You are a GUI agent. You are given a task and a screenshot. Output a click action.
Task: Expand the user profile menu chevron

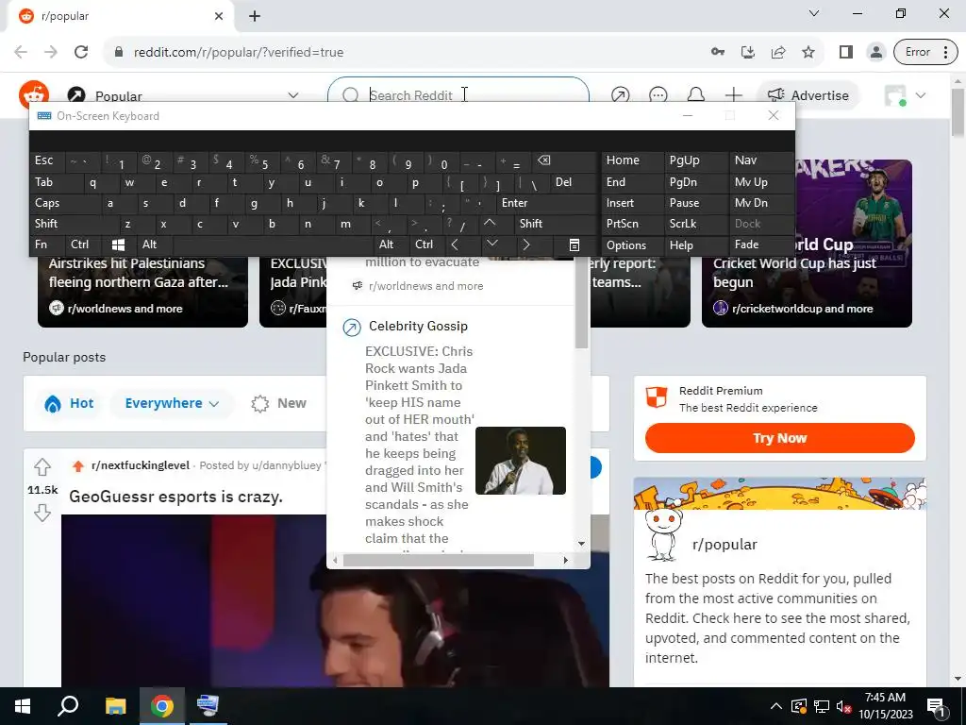pos(921,95)
